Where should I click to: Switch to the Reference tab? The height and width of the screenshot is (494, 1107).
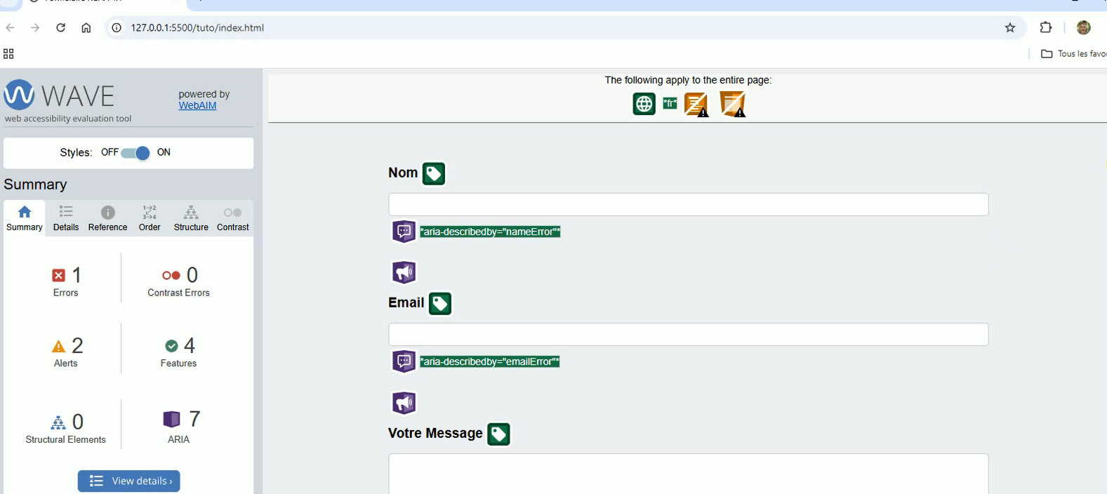click(108, 218)
